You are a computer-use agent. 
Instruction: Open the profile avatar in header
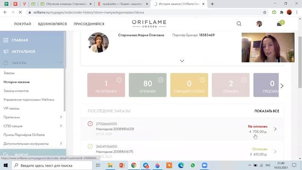[x=259, y=24]
